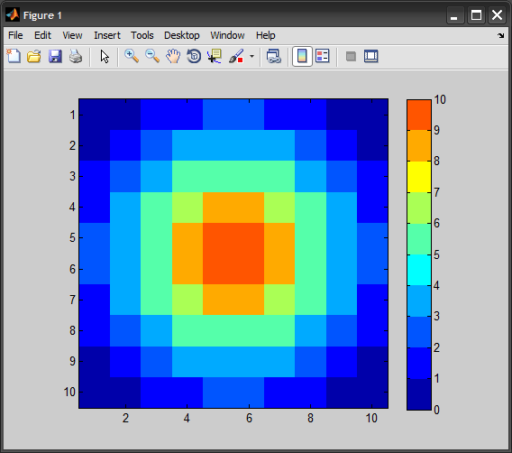Activate the Brush data tool
Viewport: 512px width, 453px height.
tap(236, 56)
